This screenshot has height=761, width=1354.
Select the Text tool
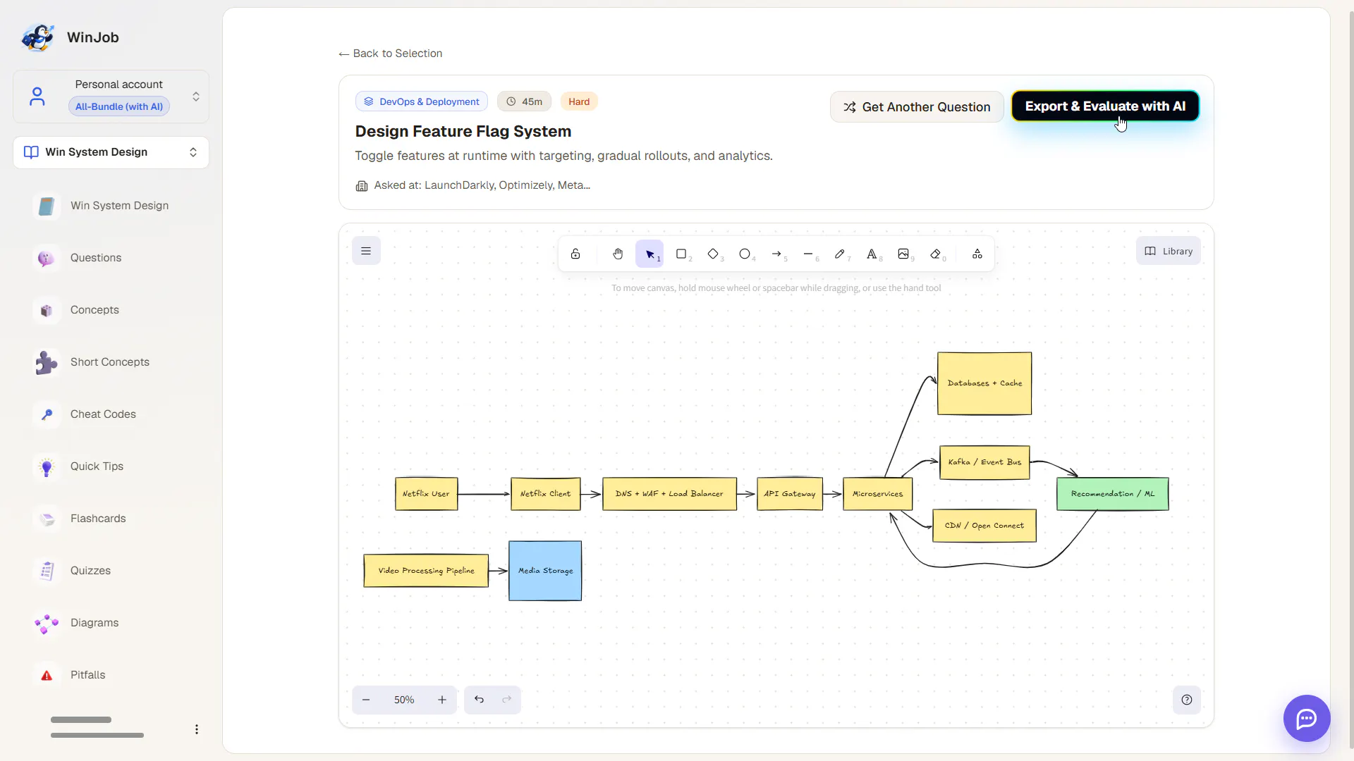tap(872, 254)
